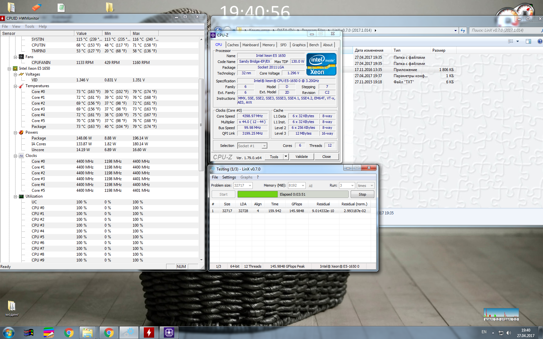Open Windows Explorer from the taskbar
Screen dimensions: 543x339
pyautogui.click(x=88, y=332)
